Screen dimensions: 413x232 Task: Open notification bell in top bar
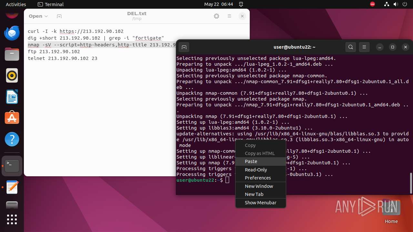click(241, 4)
